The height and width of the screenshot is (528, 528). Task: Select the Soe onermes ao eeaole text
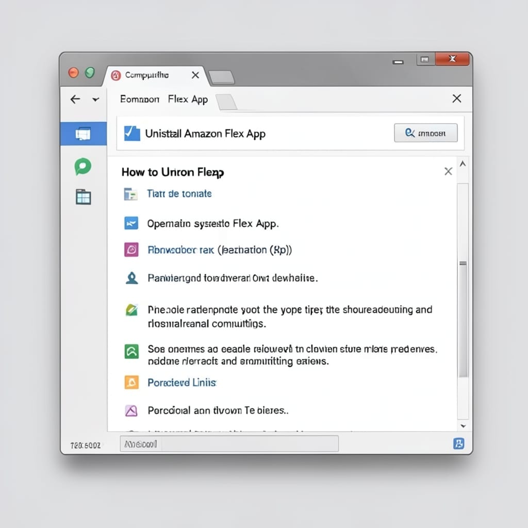pyautogui.click(x=292, y=355)
